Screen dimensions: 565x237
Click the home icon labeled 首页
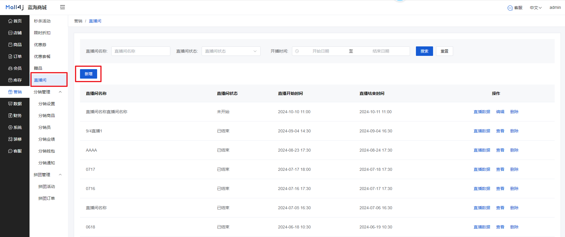pyautogui.click(x=15, y=21)
